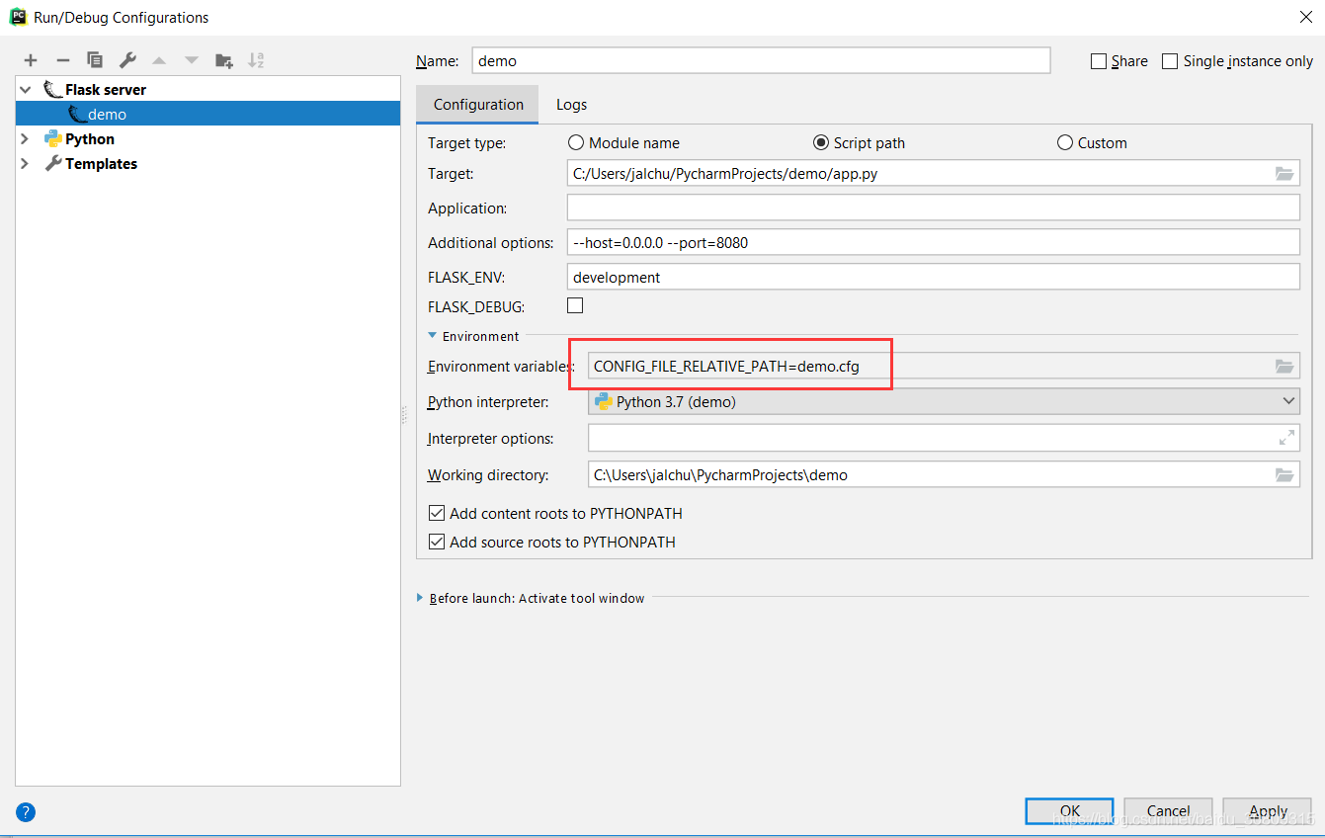Expand the Python node in the tree
The width and height of the screenshot is (1325, 838).
point(25,139)
